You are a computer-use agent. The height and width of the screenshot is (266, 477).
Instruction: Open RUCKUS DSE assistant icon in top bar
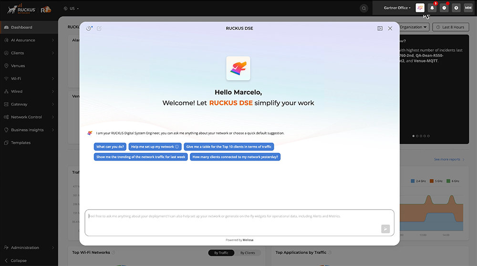coord(420,8)
